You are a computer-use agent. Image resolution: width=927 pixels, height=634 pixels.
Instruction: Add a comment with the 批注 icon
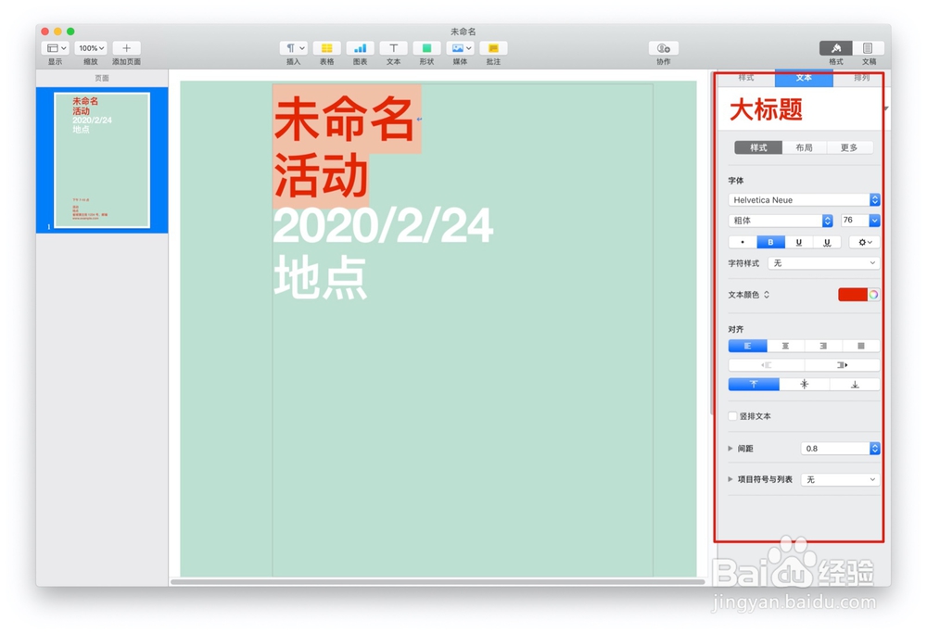[x=493, y=48]
